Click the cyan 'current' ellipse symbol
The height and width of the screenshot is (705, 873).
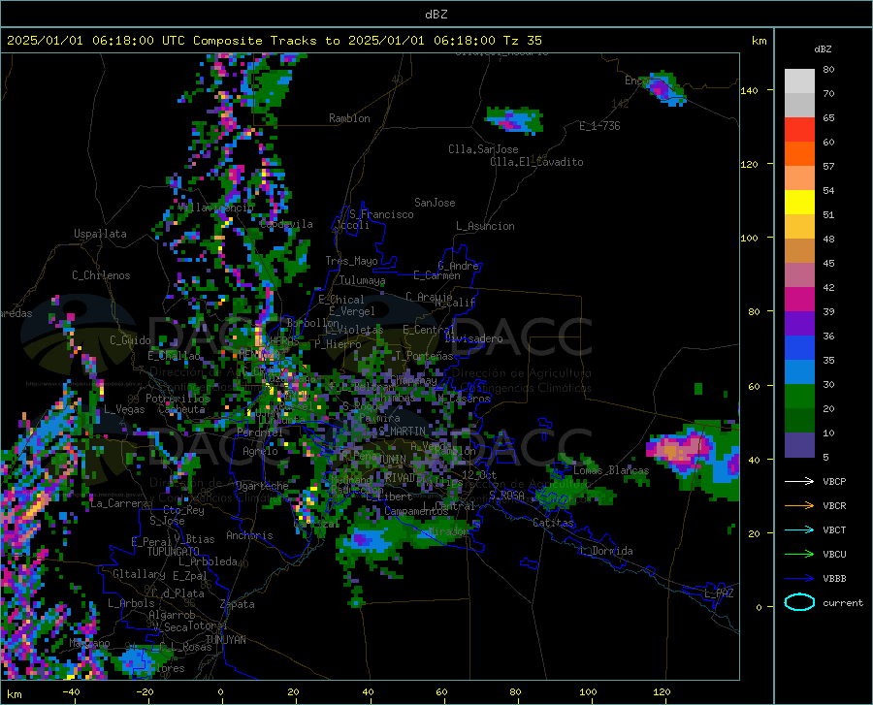tap(799, 602)
